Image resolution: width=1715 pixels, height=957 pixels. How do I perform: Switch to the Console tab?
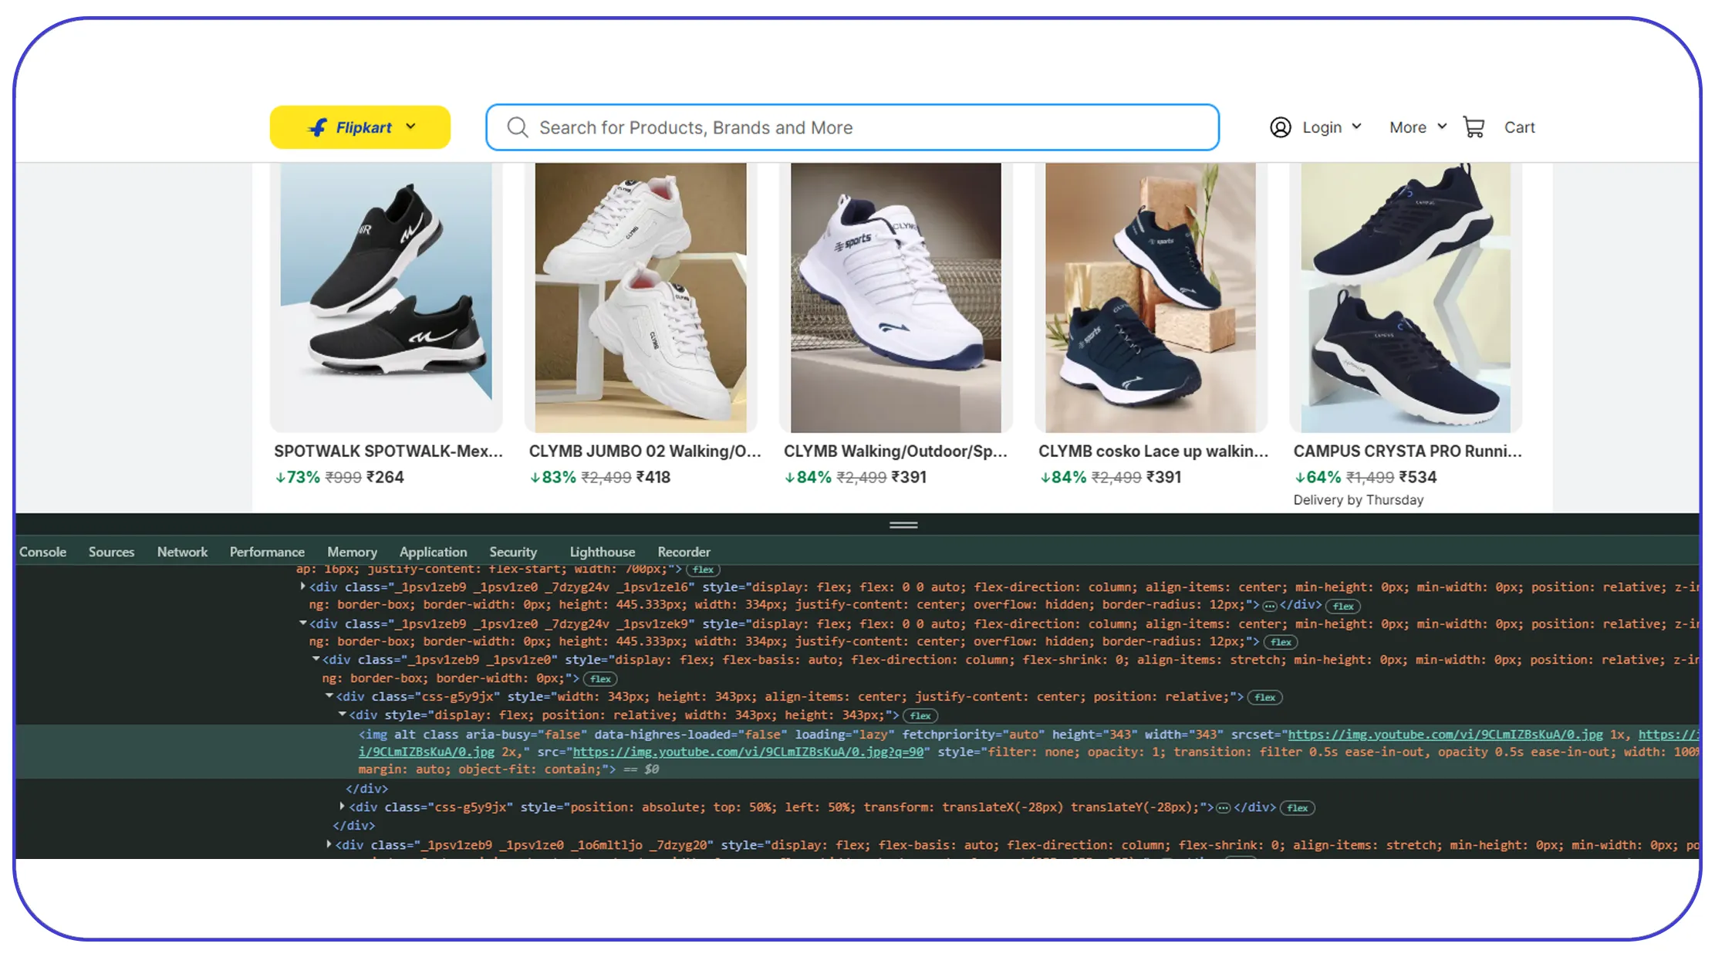[x=42, y=552]
